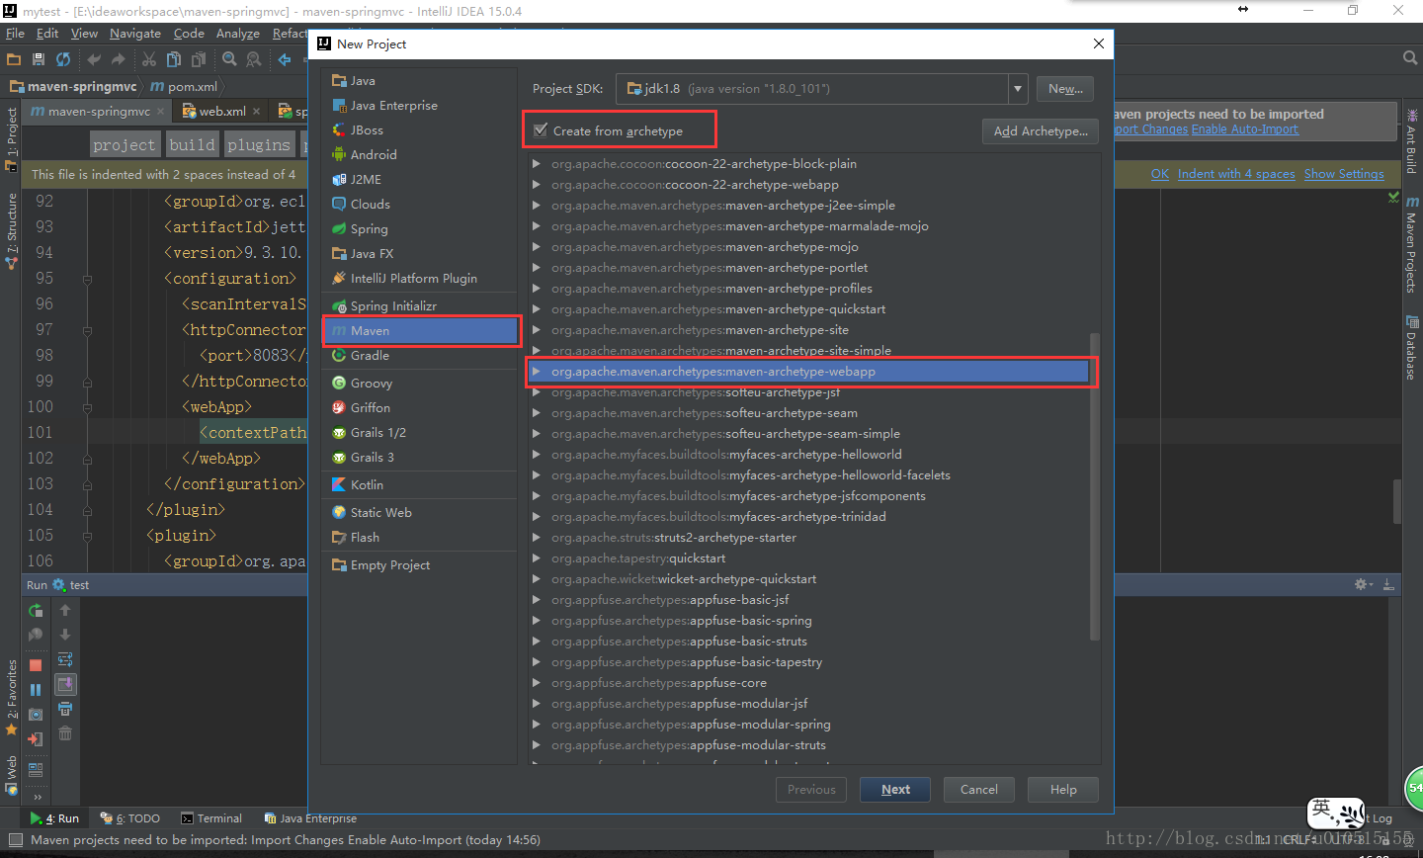The image size is (1423, 858).
Task: Expand maven-archetype-quickstart archetype row
Action: click(x=537, y=309)
